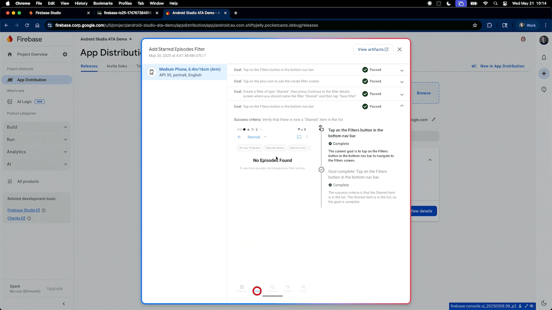
Task: Click Release Date chip
Action: tap(298, 148)
